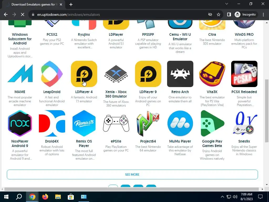View site information via lock icon
This screenshot has width=269, height=202.
(x=33, y=15)
